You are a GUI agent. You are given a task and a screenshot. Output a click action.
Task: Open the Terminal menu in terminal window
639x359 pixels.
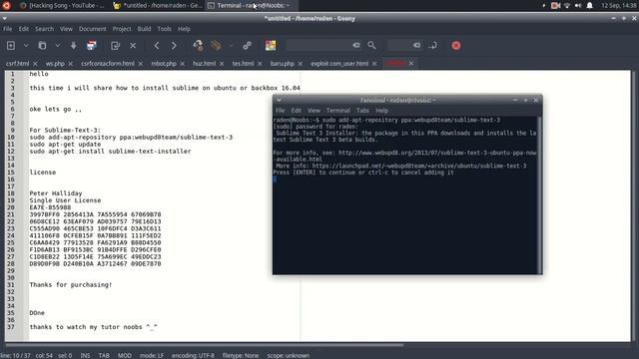tap(337, 111)
